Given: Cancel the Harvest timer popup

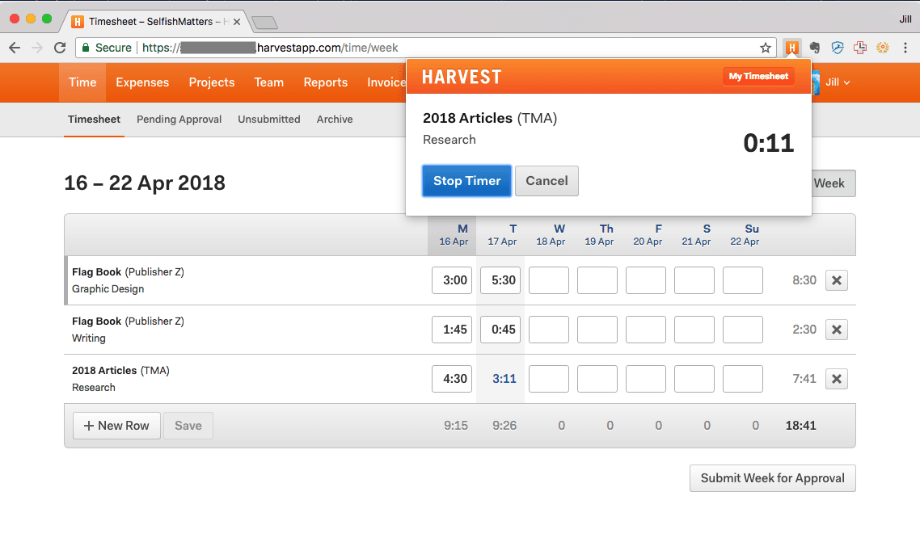Looking at the screenshot, I should [547, 180].
